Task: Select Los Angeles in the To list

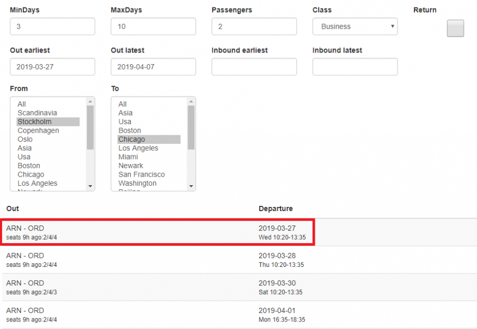Action: (138, 148)
